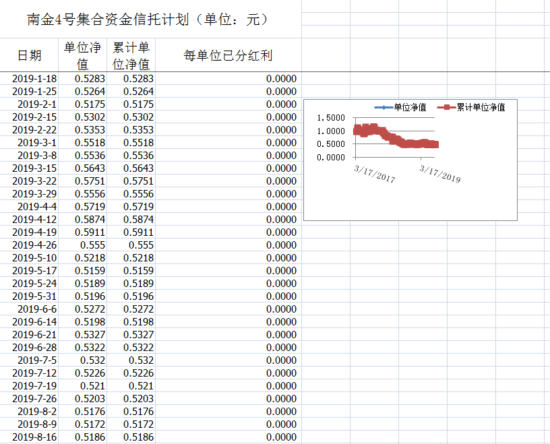Screen dimensions: 550x444
Task: Select date cell 2019-3-15
Action: pos(29,168)
